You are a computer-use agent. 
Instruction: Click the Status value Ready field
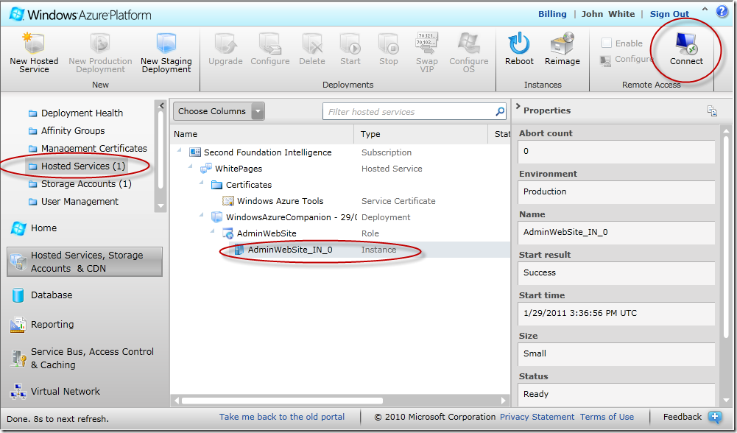(616, 395)
